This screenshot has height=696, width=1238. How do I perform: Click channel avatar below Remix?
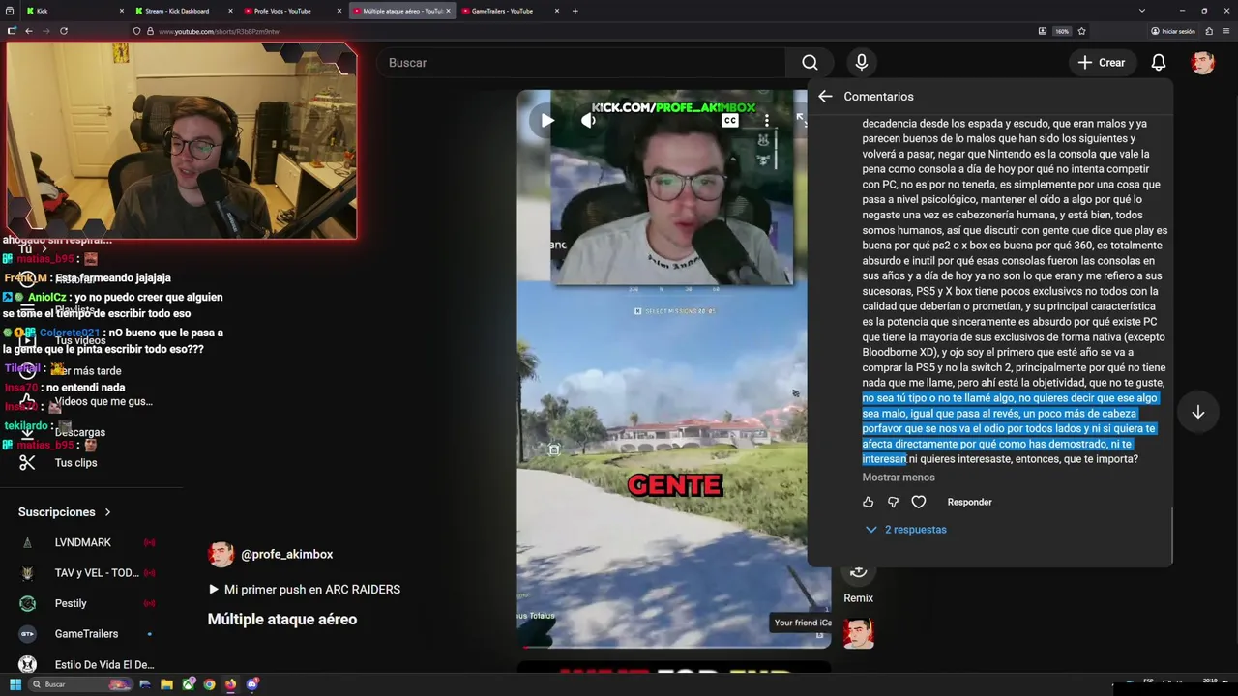coord(858,633)
